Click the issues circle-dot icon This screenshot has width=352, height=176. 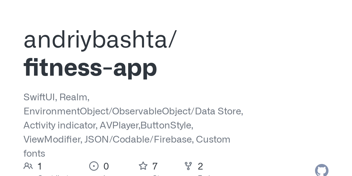(x=94, y=166)
